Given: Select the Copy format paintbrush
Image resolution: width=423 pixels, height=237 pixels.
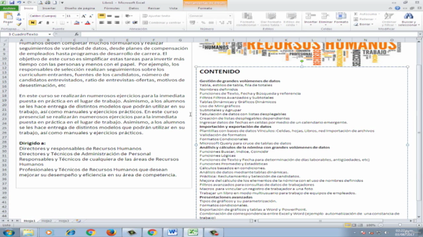Looking at the screenshot, I should pos(19,24).
